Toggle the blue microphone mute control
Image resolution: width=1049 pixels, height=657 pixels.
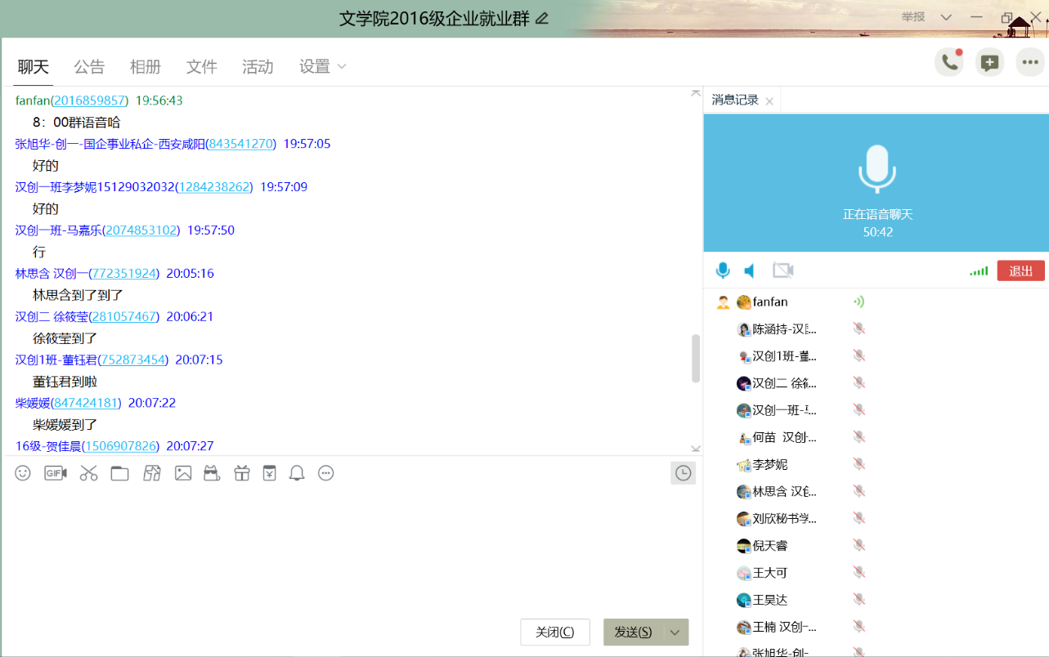pyautogui.click(x=723, y=270)
